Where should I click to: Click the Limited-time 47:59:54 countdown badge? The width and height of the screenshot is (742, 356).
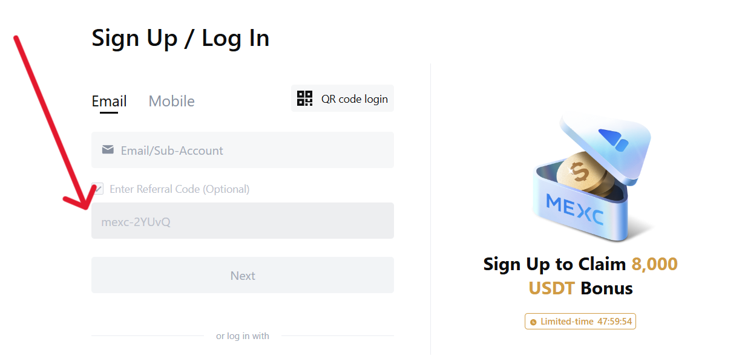[580, 321]
